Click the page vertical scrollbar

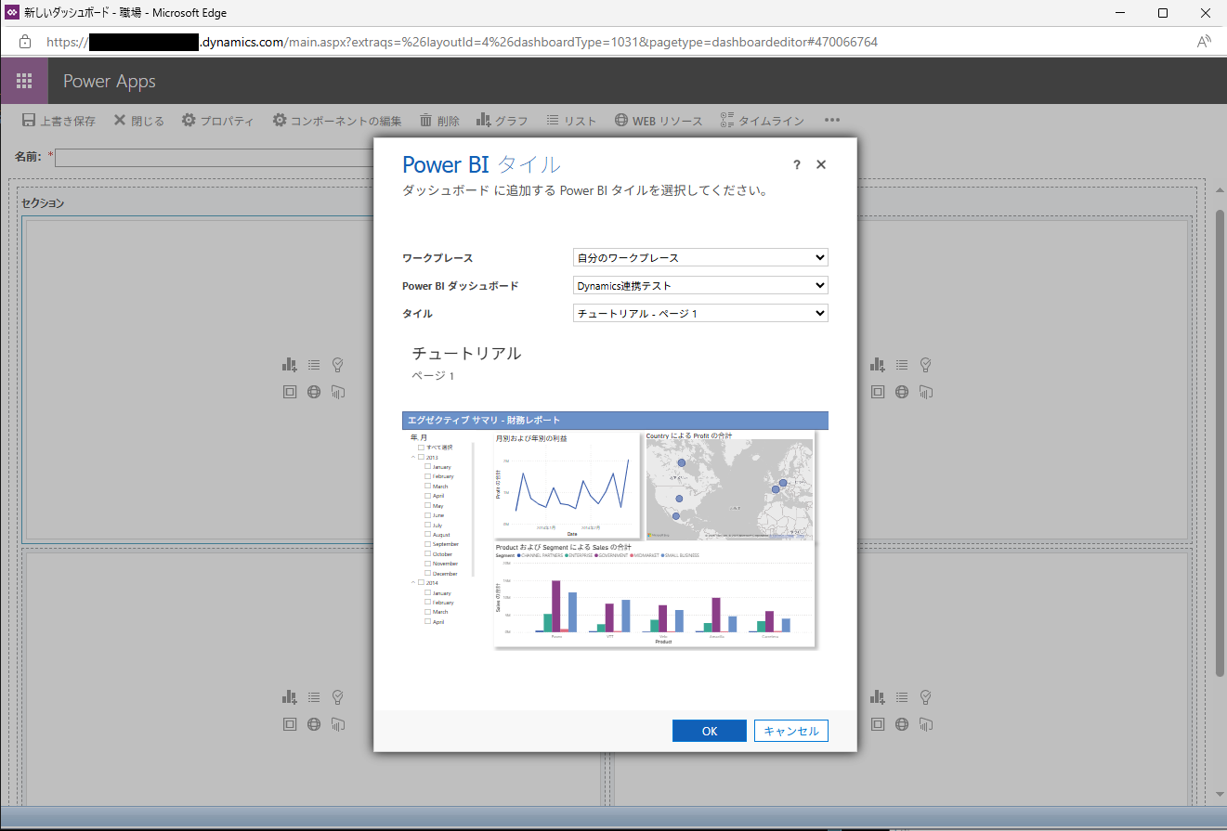tap(1219, 441)
